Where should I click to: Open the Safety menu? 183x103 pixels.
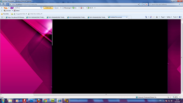[169, 17]
